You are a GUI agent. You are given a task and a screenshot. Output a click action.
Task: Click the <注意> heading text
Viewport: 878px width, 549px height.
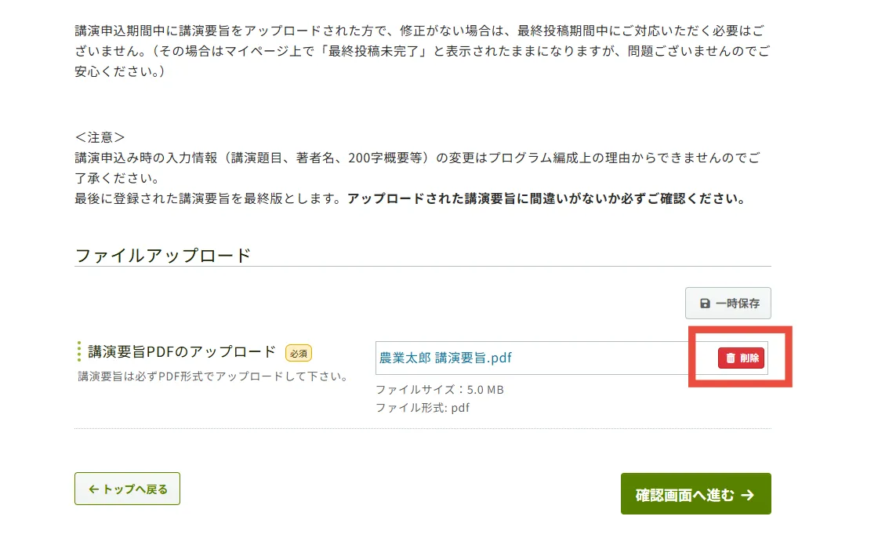click(100, 136)
